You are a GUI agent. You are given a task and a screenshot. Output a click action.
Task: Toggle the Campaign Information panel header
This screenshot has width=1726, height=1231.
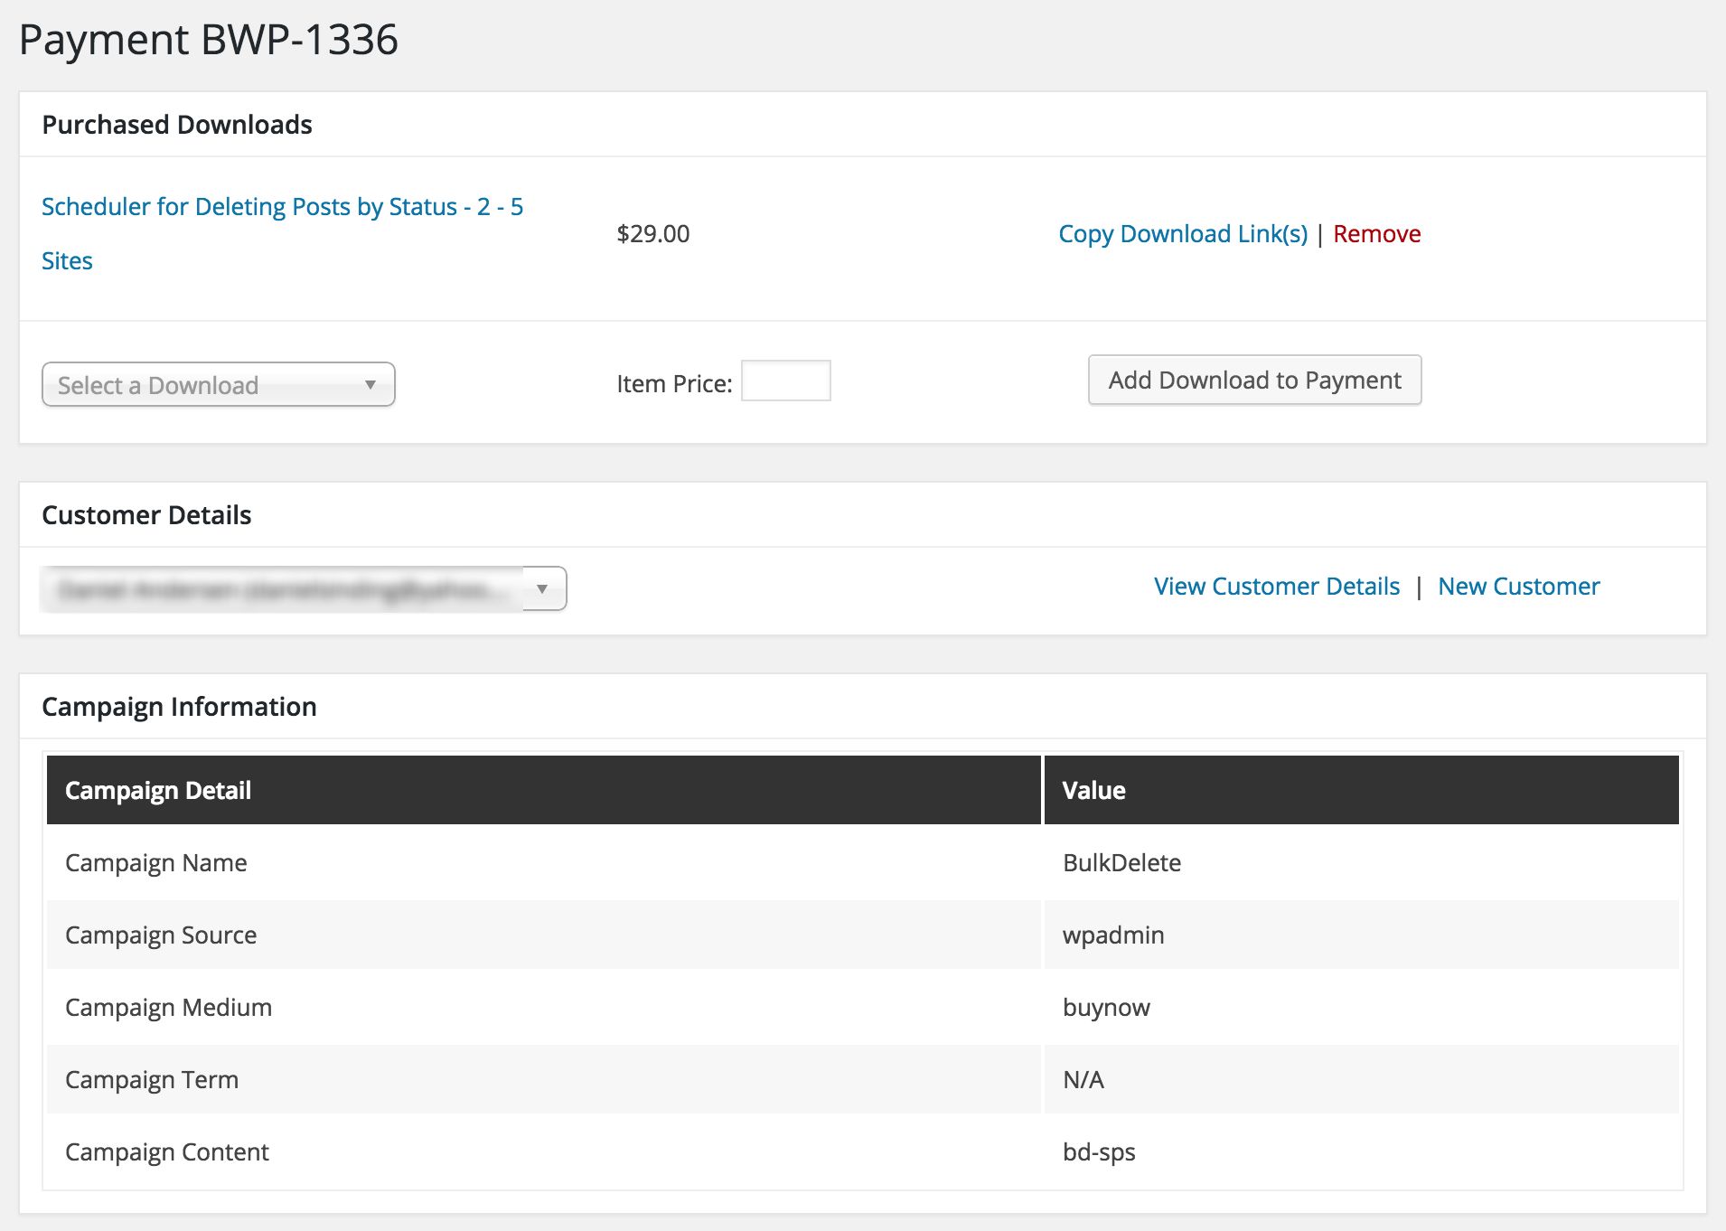[x=179, y=707]
